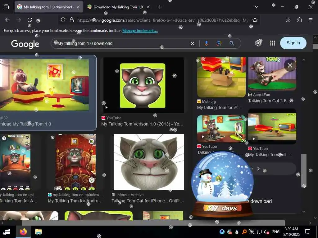Close the image preview panel with X
Viewport: 318px width, 238px height.
pos(290,65)
